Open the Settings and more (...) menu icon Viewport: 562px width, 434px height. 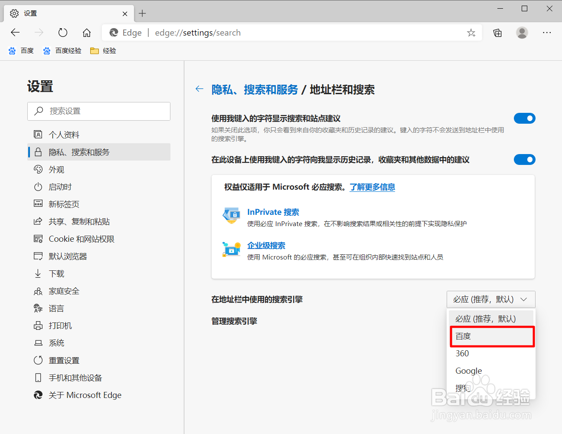pyautogui.click(x=547, y=33)
